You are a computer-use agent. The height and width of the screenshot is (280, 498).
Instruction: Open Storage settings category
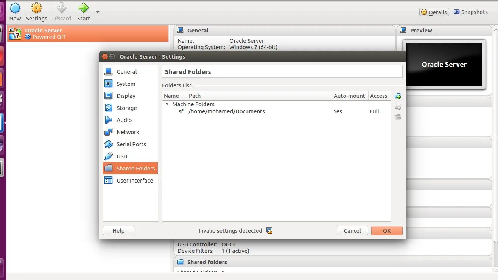130,108
